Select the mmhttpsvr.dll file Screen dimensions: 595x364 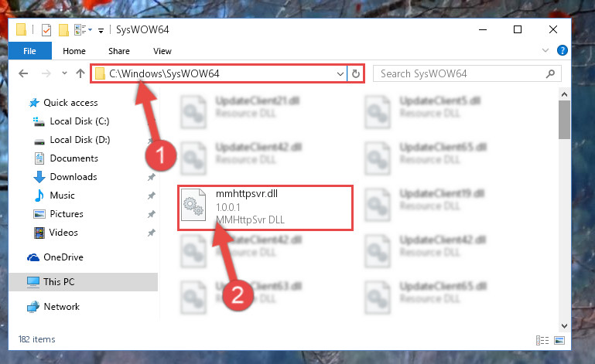tap(265, 207)
